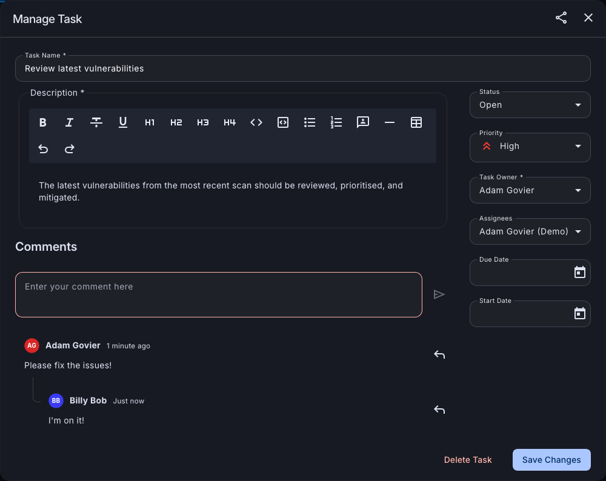Insert a numbered list
Image resolution: width=606 pixels, height=481 pixels.
click(336, 122)
